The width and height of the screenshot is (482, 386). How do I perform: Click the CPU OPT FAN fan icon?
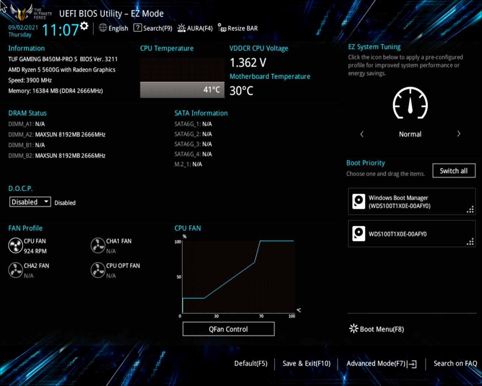click(x=98, y=270)
